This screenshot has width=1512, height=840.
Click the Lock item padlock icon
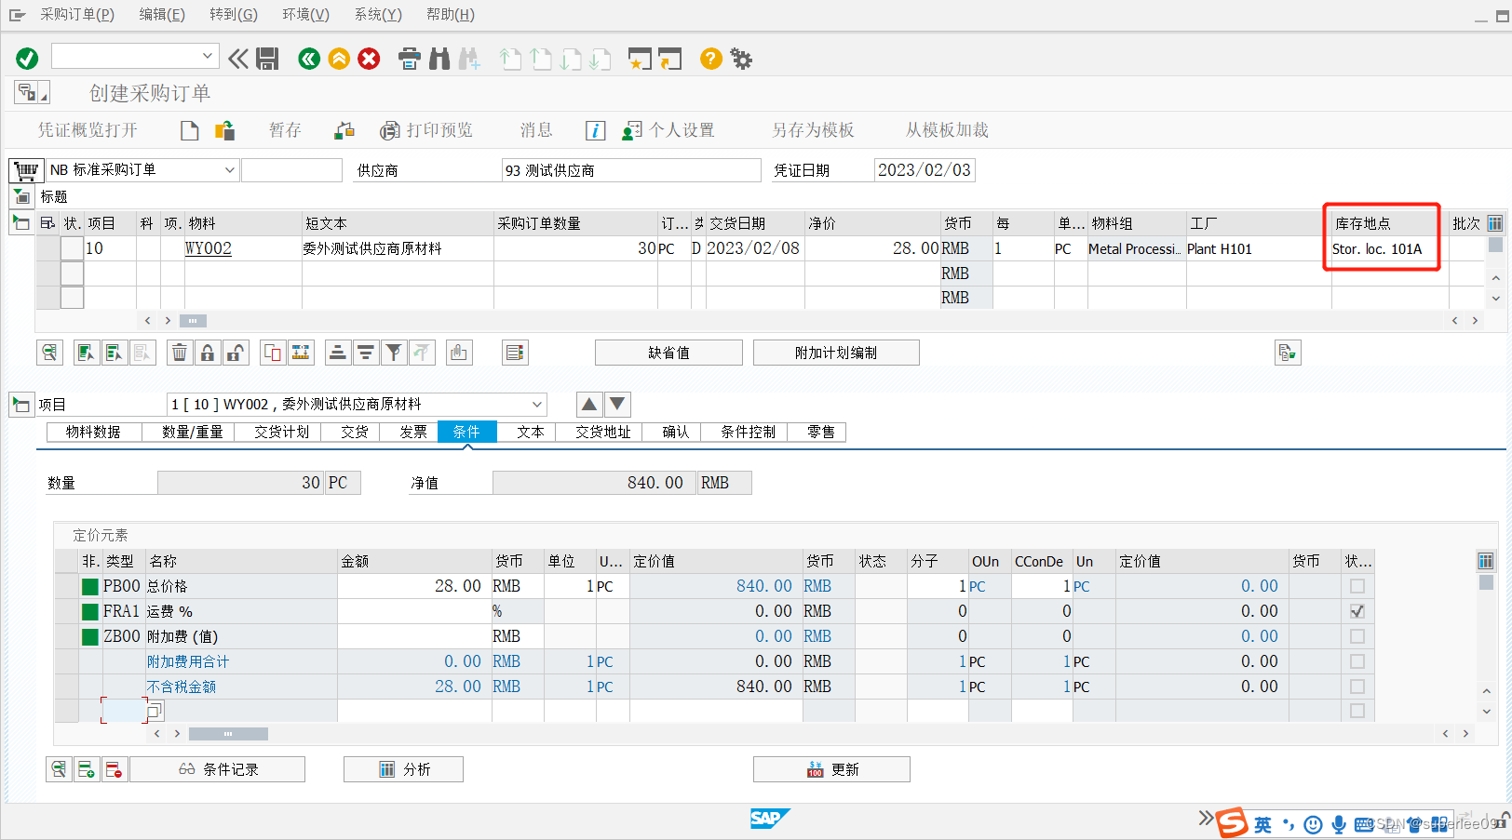208,353
